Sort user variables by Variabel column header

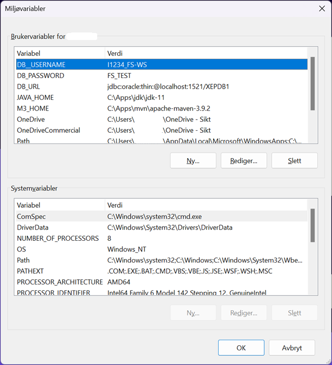60,53
